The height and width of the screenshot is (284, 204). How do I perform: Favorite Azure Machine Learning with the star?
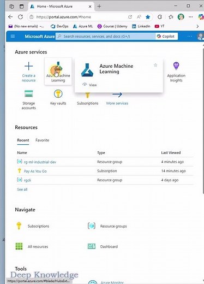(155, 65)
